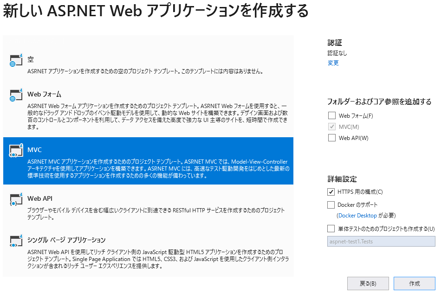Click the Web API template icon

pos(16,199)
